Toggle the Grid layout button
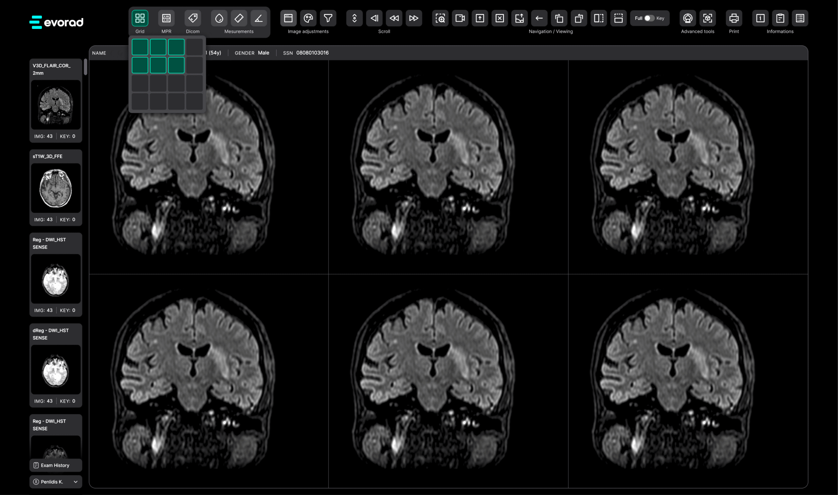 [x=140, y=18]
